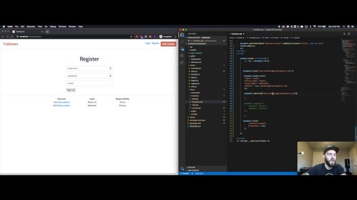
Task: Open the Manage gear at activity bar bottom
Action: (x=182, y=168)
